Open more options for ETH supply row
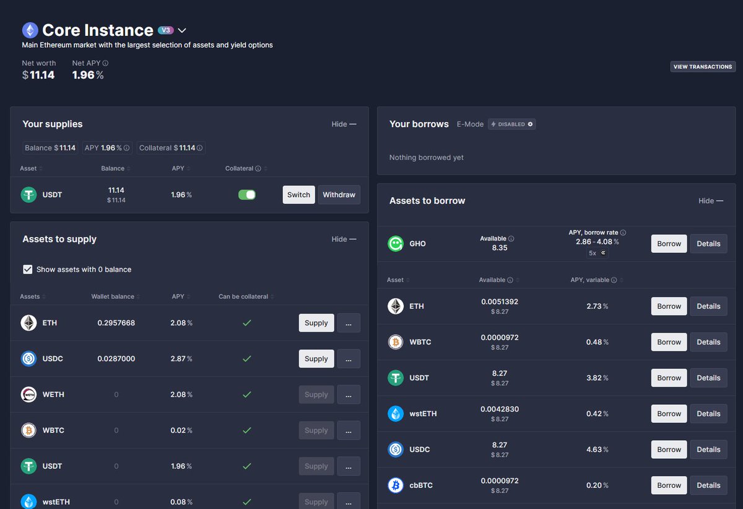This screenshot has width=743, height=509. coord(349,323)
